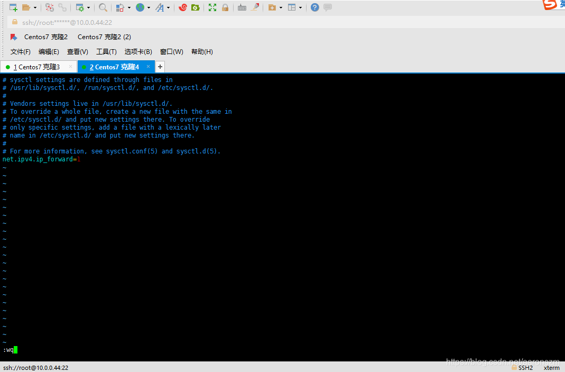
Task: Open the 工具(T) menu
Action: pos(106,52)
